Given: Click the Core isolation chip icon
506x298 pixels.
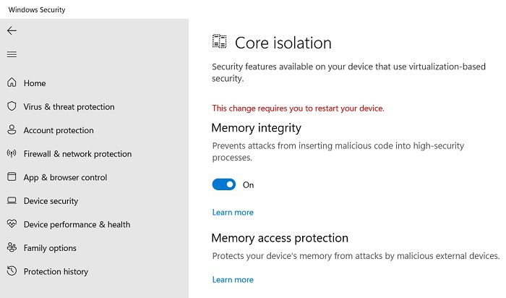Looking at the screenshot, I should pos(219,42).
